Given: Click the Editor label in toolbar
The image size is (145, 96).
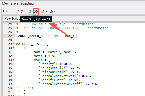Looking at the screenshot, I should 8,11.
